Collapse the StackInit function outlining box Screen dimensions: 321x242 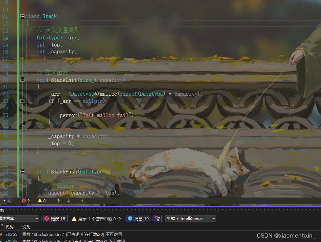pyautogui.click(x=22, y=80)
